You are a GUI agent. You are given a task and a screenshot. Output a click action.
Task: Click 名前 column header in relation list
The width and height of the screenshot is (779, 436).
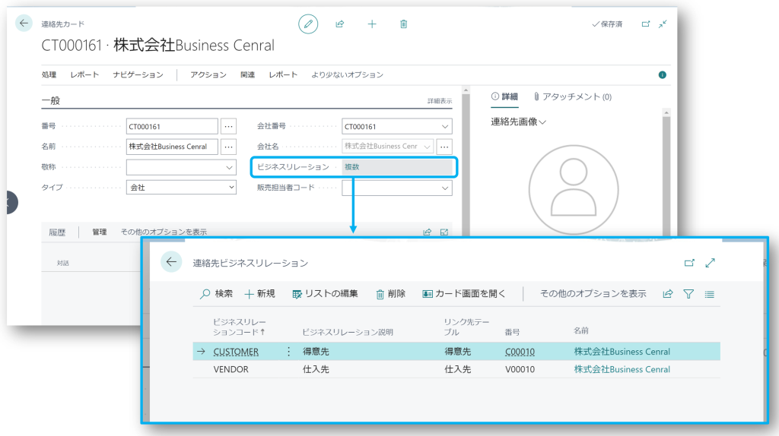(580, 331)
